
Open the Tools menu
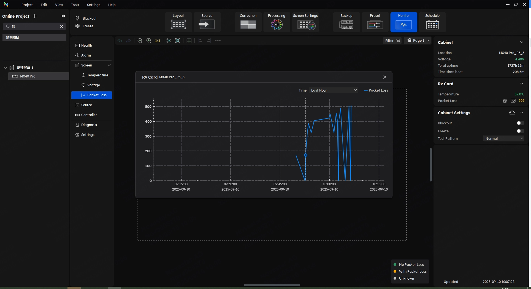click(75, 5)
